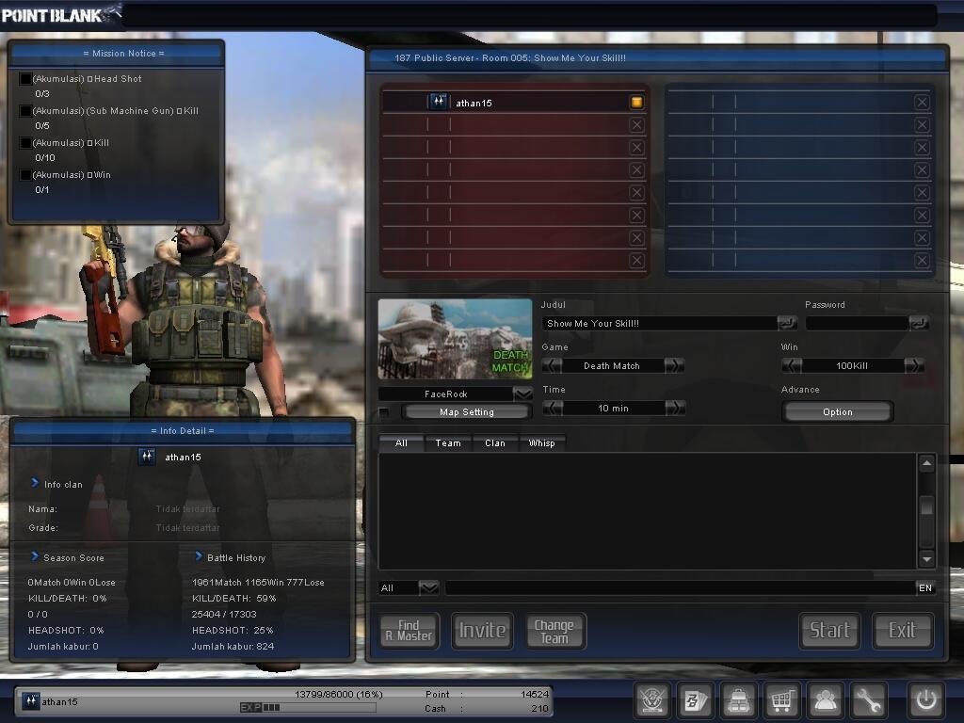Expand the FaceRock map dropdown

pyautogui.click(x=522, y=394)
